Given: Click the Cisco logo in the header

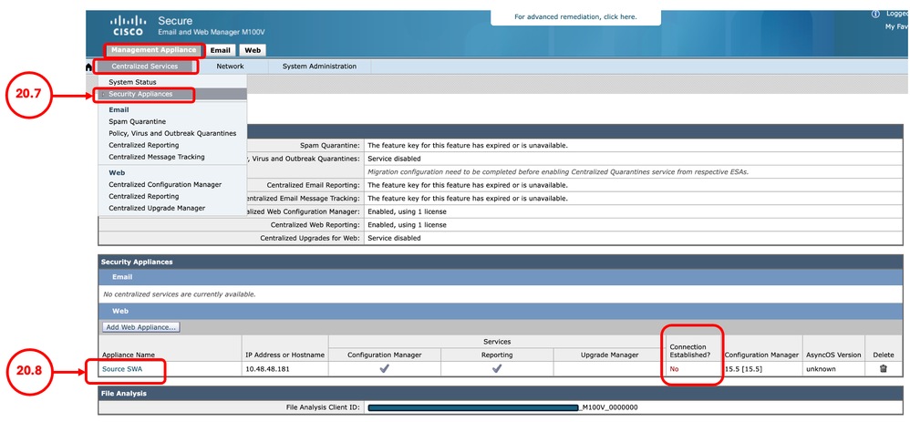Looking at the screenshot, I should pos(127,26).
